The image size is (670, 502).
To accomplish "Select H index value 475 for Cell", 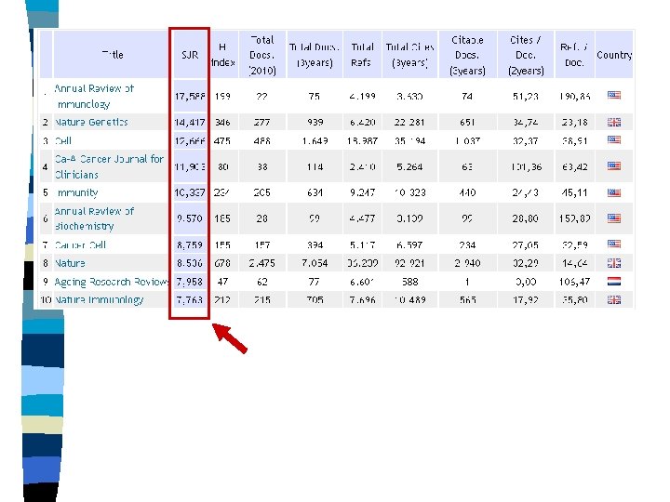I will tap(222, 141).
